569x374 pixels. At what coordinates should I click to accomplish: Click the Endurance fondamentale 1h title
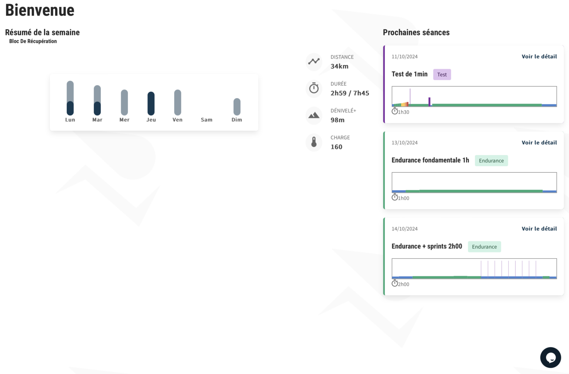point(430,160)
